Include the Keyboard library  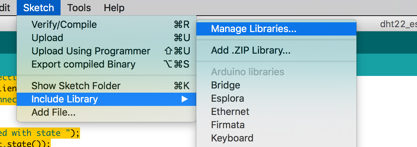(232, 138)
